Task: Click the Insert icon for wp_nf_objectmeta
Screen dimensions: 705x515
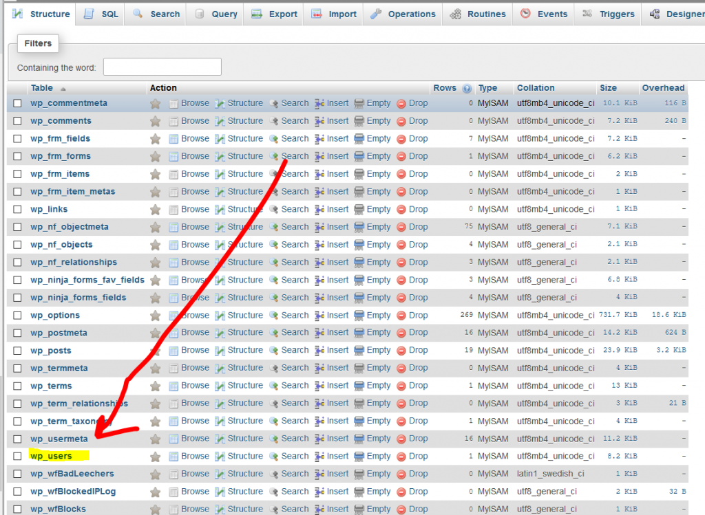Action: point(319,227)
